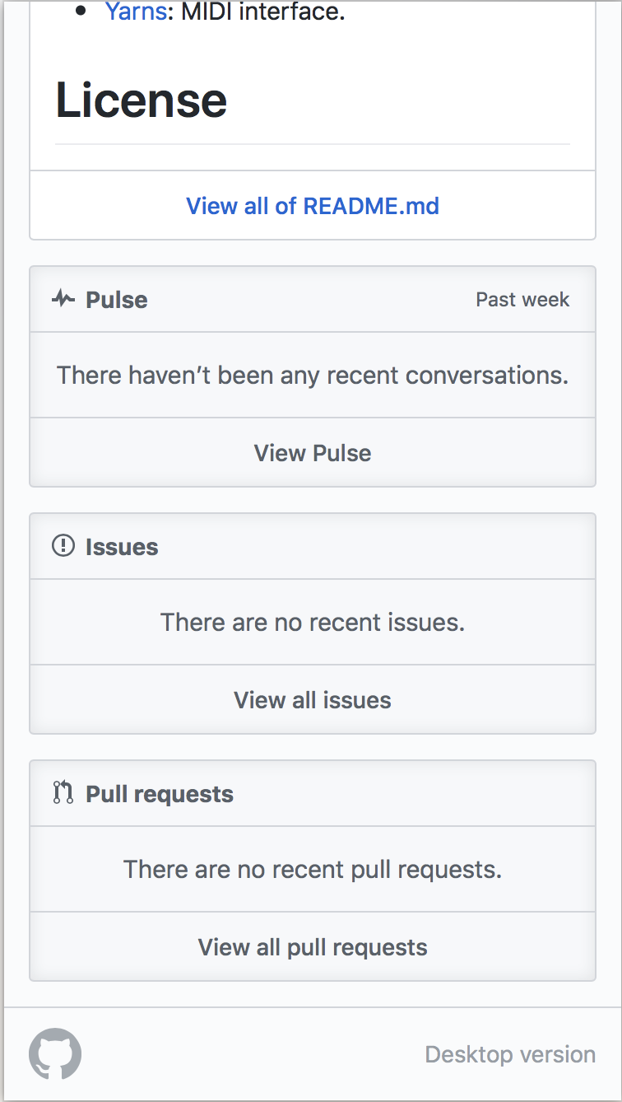The image size is (622, 1102).
Task: Open View all pull requests
Action: coord(313,946)
